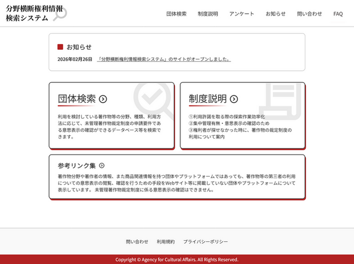Screen dimensions: 354x264
Task: Click the 制度説明 card heading
Action: (208, 99)
